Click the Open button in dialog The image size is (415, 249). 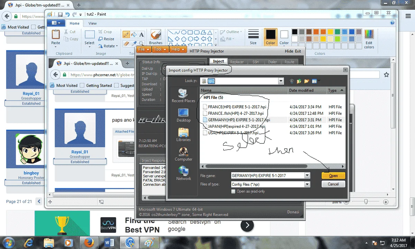tap(333, 176)
